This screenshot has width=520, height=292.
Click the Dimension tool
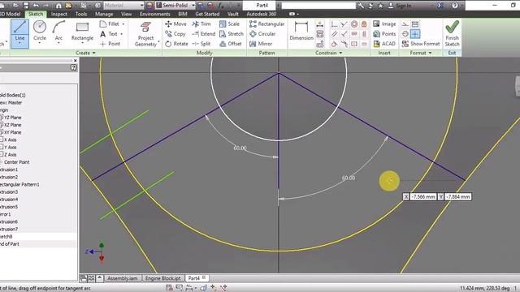301,31
